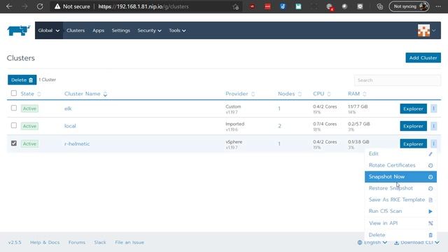Image resolution: width=448 pixels, height=252 pixels.
Task: Open Help & Docs footer link
Action: coord(45,242)
